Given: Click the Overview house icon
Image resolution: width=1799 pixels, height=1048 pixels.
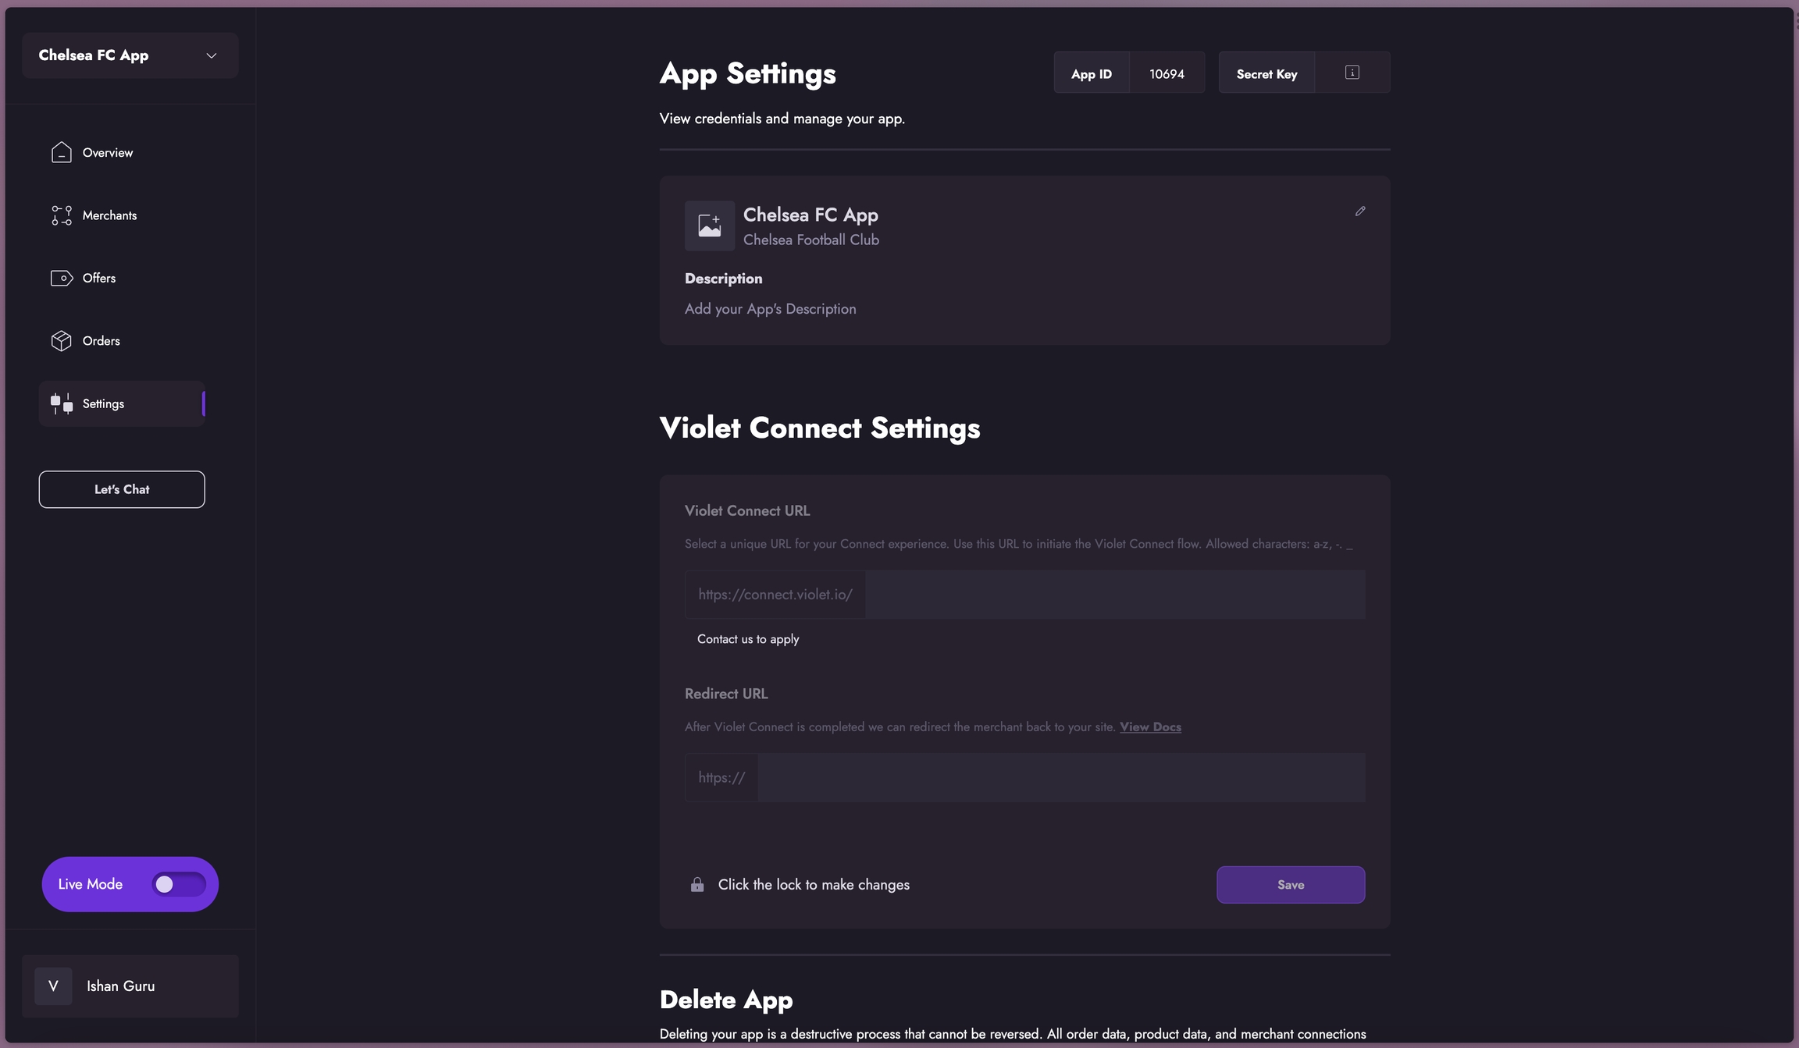Looking at the screenshot, I should point(61,152).
